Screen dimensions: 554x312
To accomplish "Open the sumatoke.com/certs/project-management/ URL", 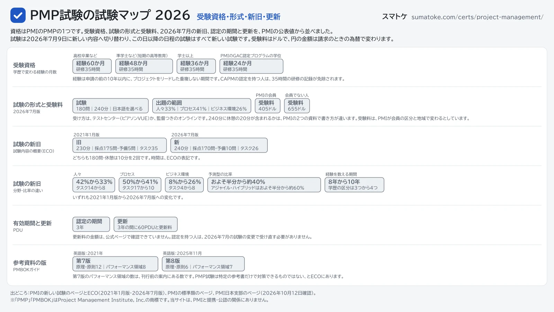I will click(477, 17).
